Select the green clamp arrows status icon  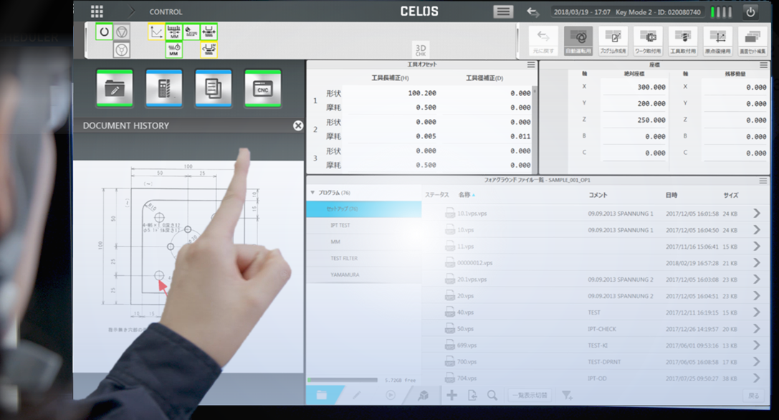click(x=209, y=32)
